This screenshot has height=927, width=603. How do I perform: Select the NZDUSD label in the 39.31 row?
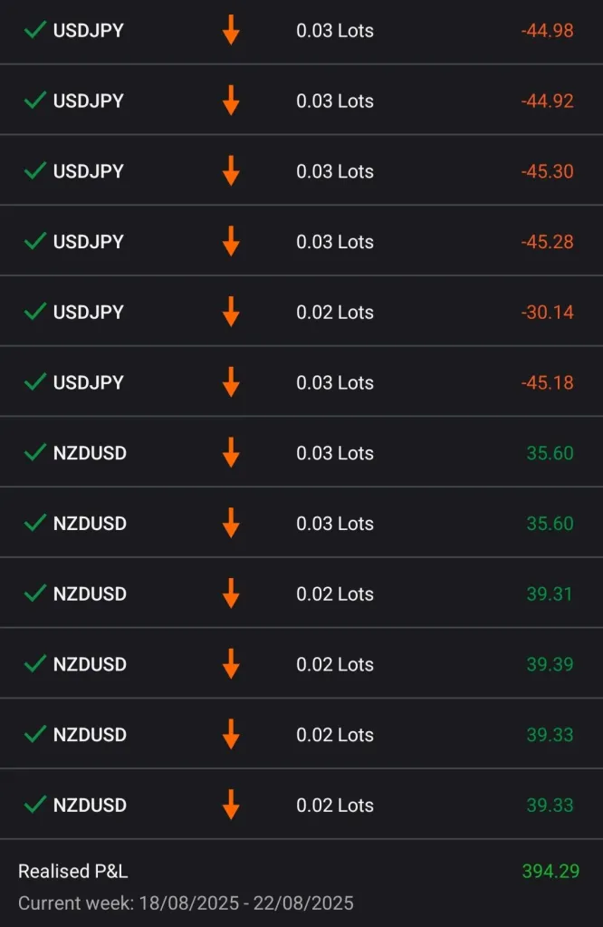pyautogui.click(x=90, y=594)
